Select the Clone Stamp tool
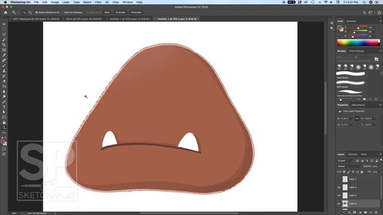Image resolution: width=383 pixels, height=215 pixels. point(4,70)
